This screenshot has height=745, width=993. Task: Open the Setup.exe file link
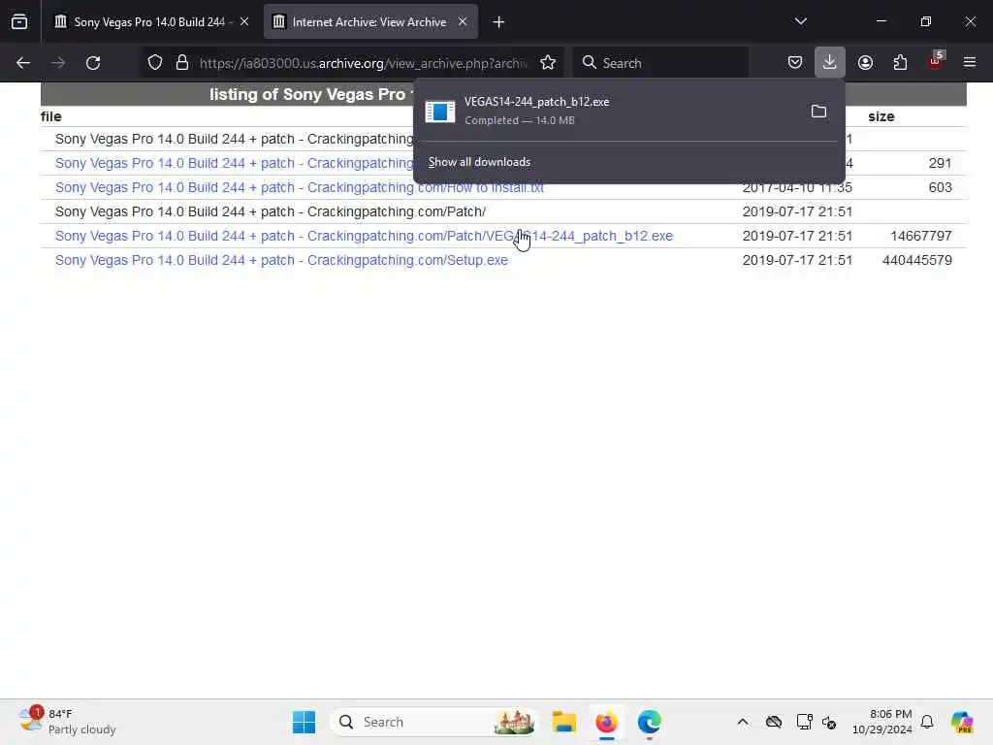281,260
